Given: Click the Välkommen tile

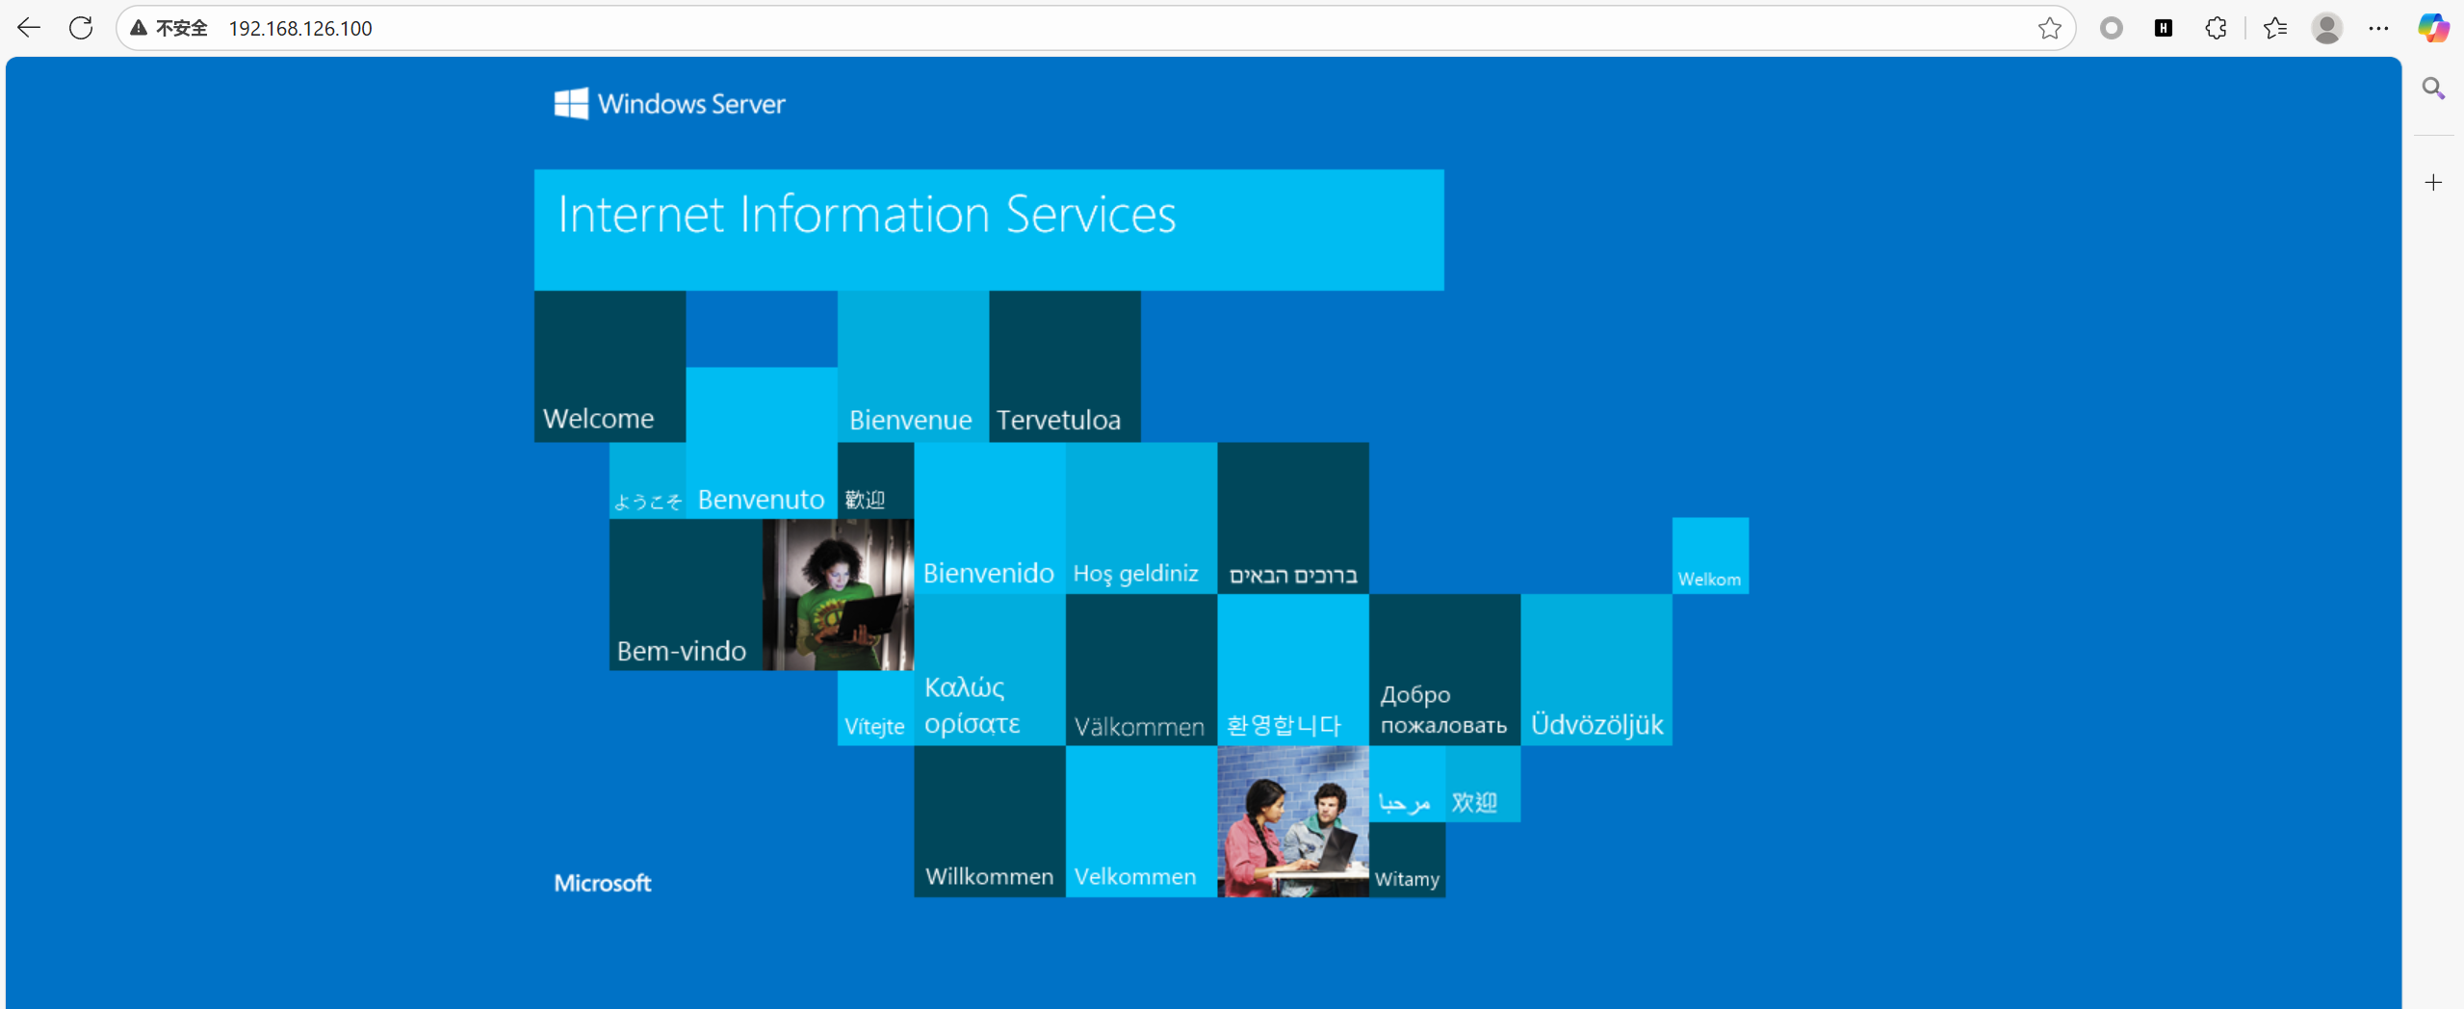Looking at the screenshot, I should tap(1141, 669).
